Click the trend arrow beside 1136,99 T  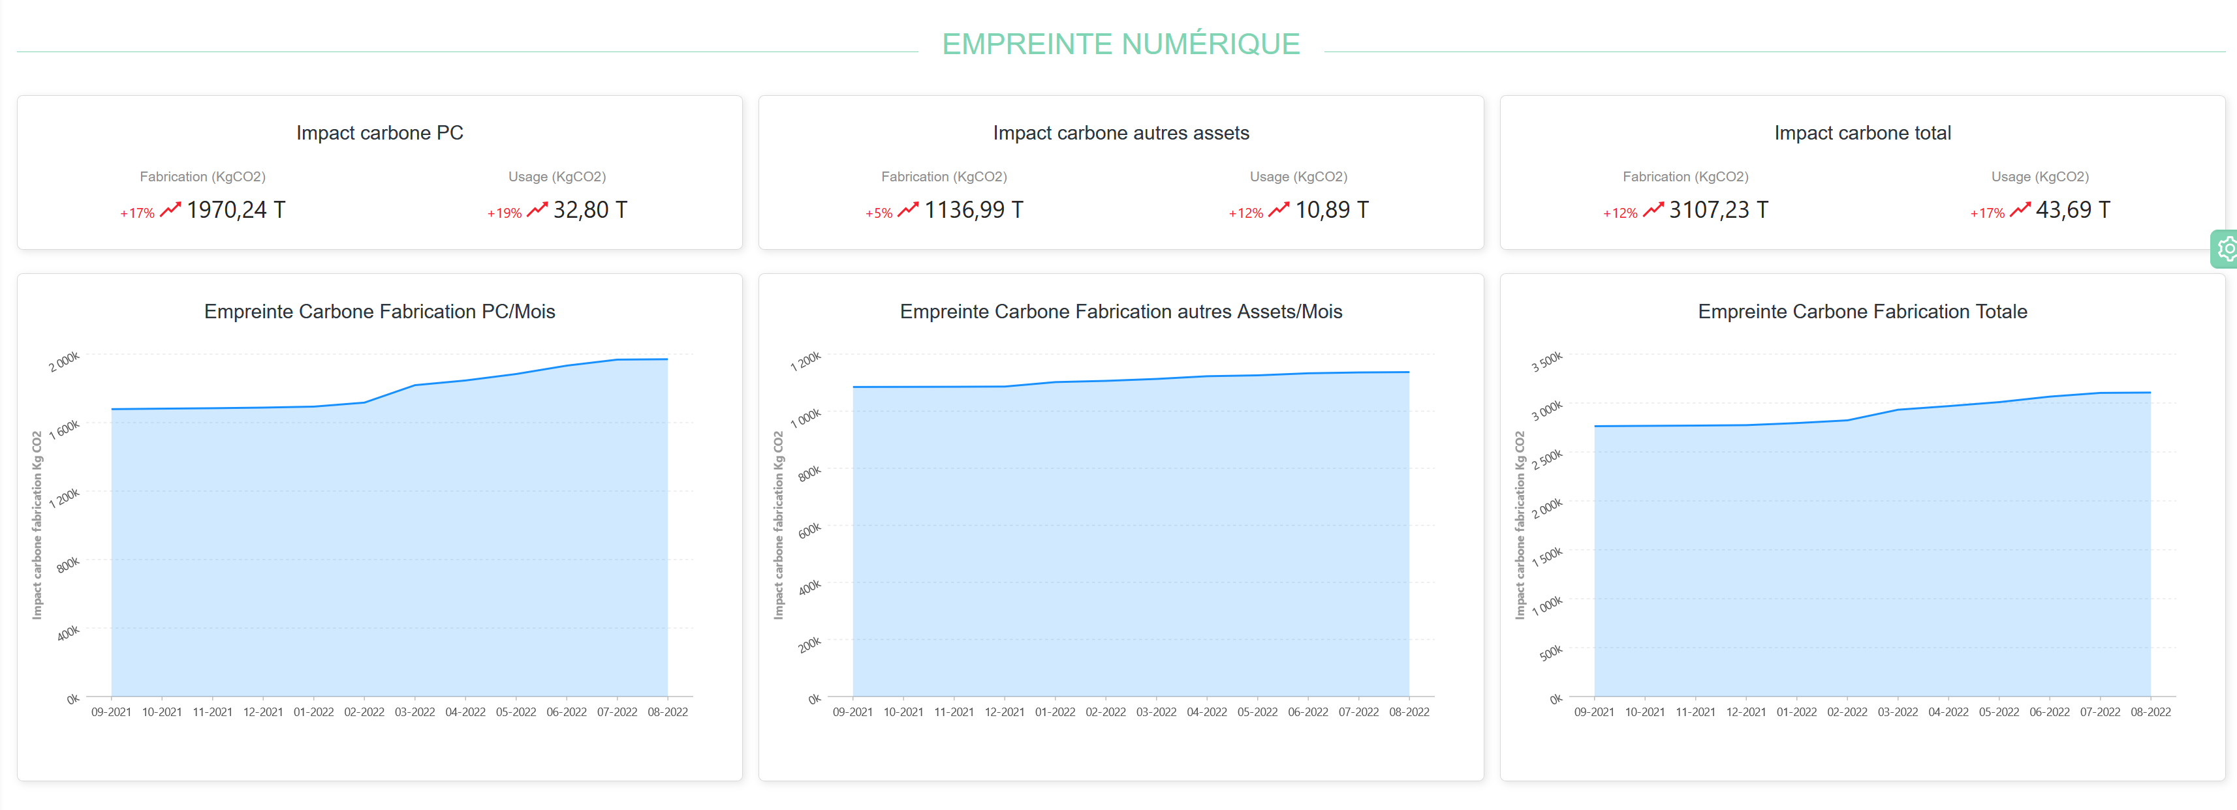[907, 210]
